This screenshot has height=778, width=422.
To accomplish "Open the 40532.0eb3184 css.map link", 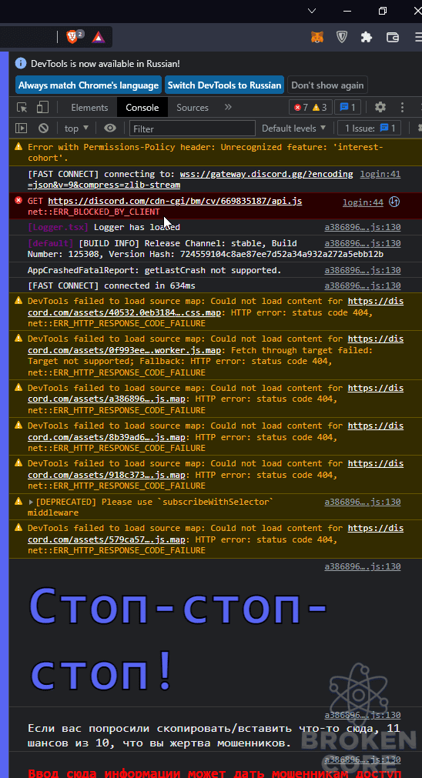I will click(x=216, y=306).
